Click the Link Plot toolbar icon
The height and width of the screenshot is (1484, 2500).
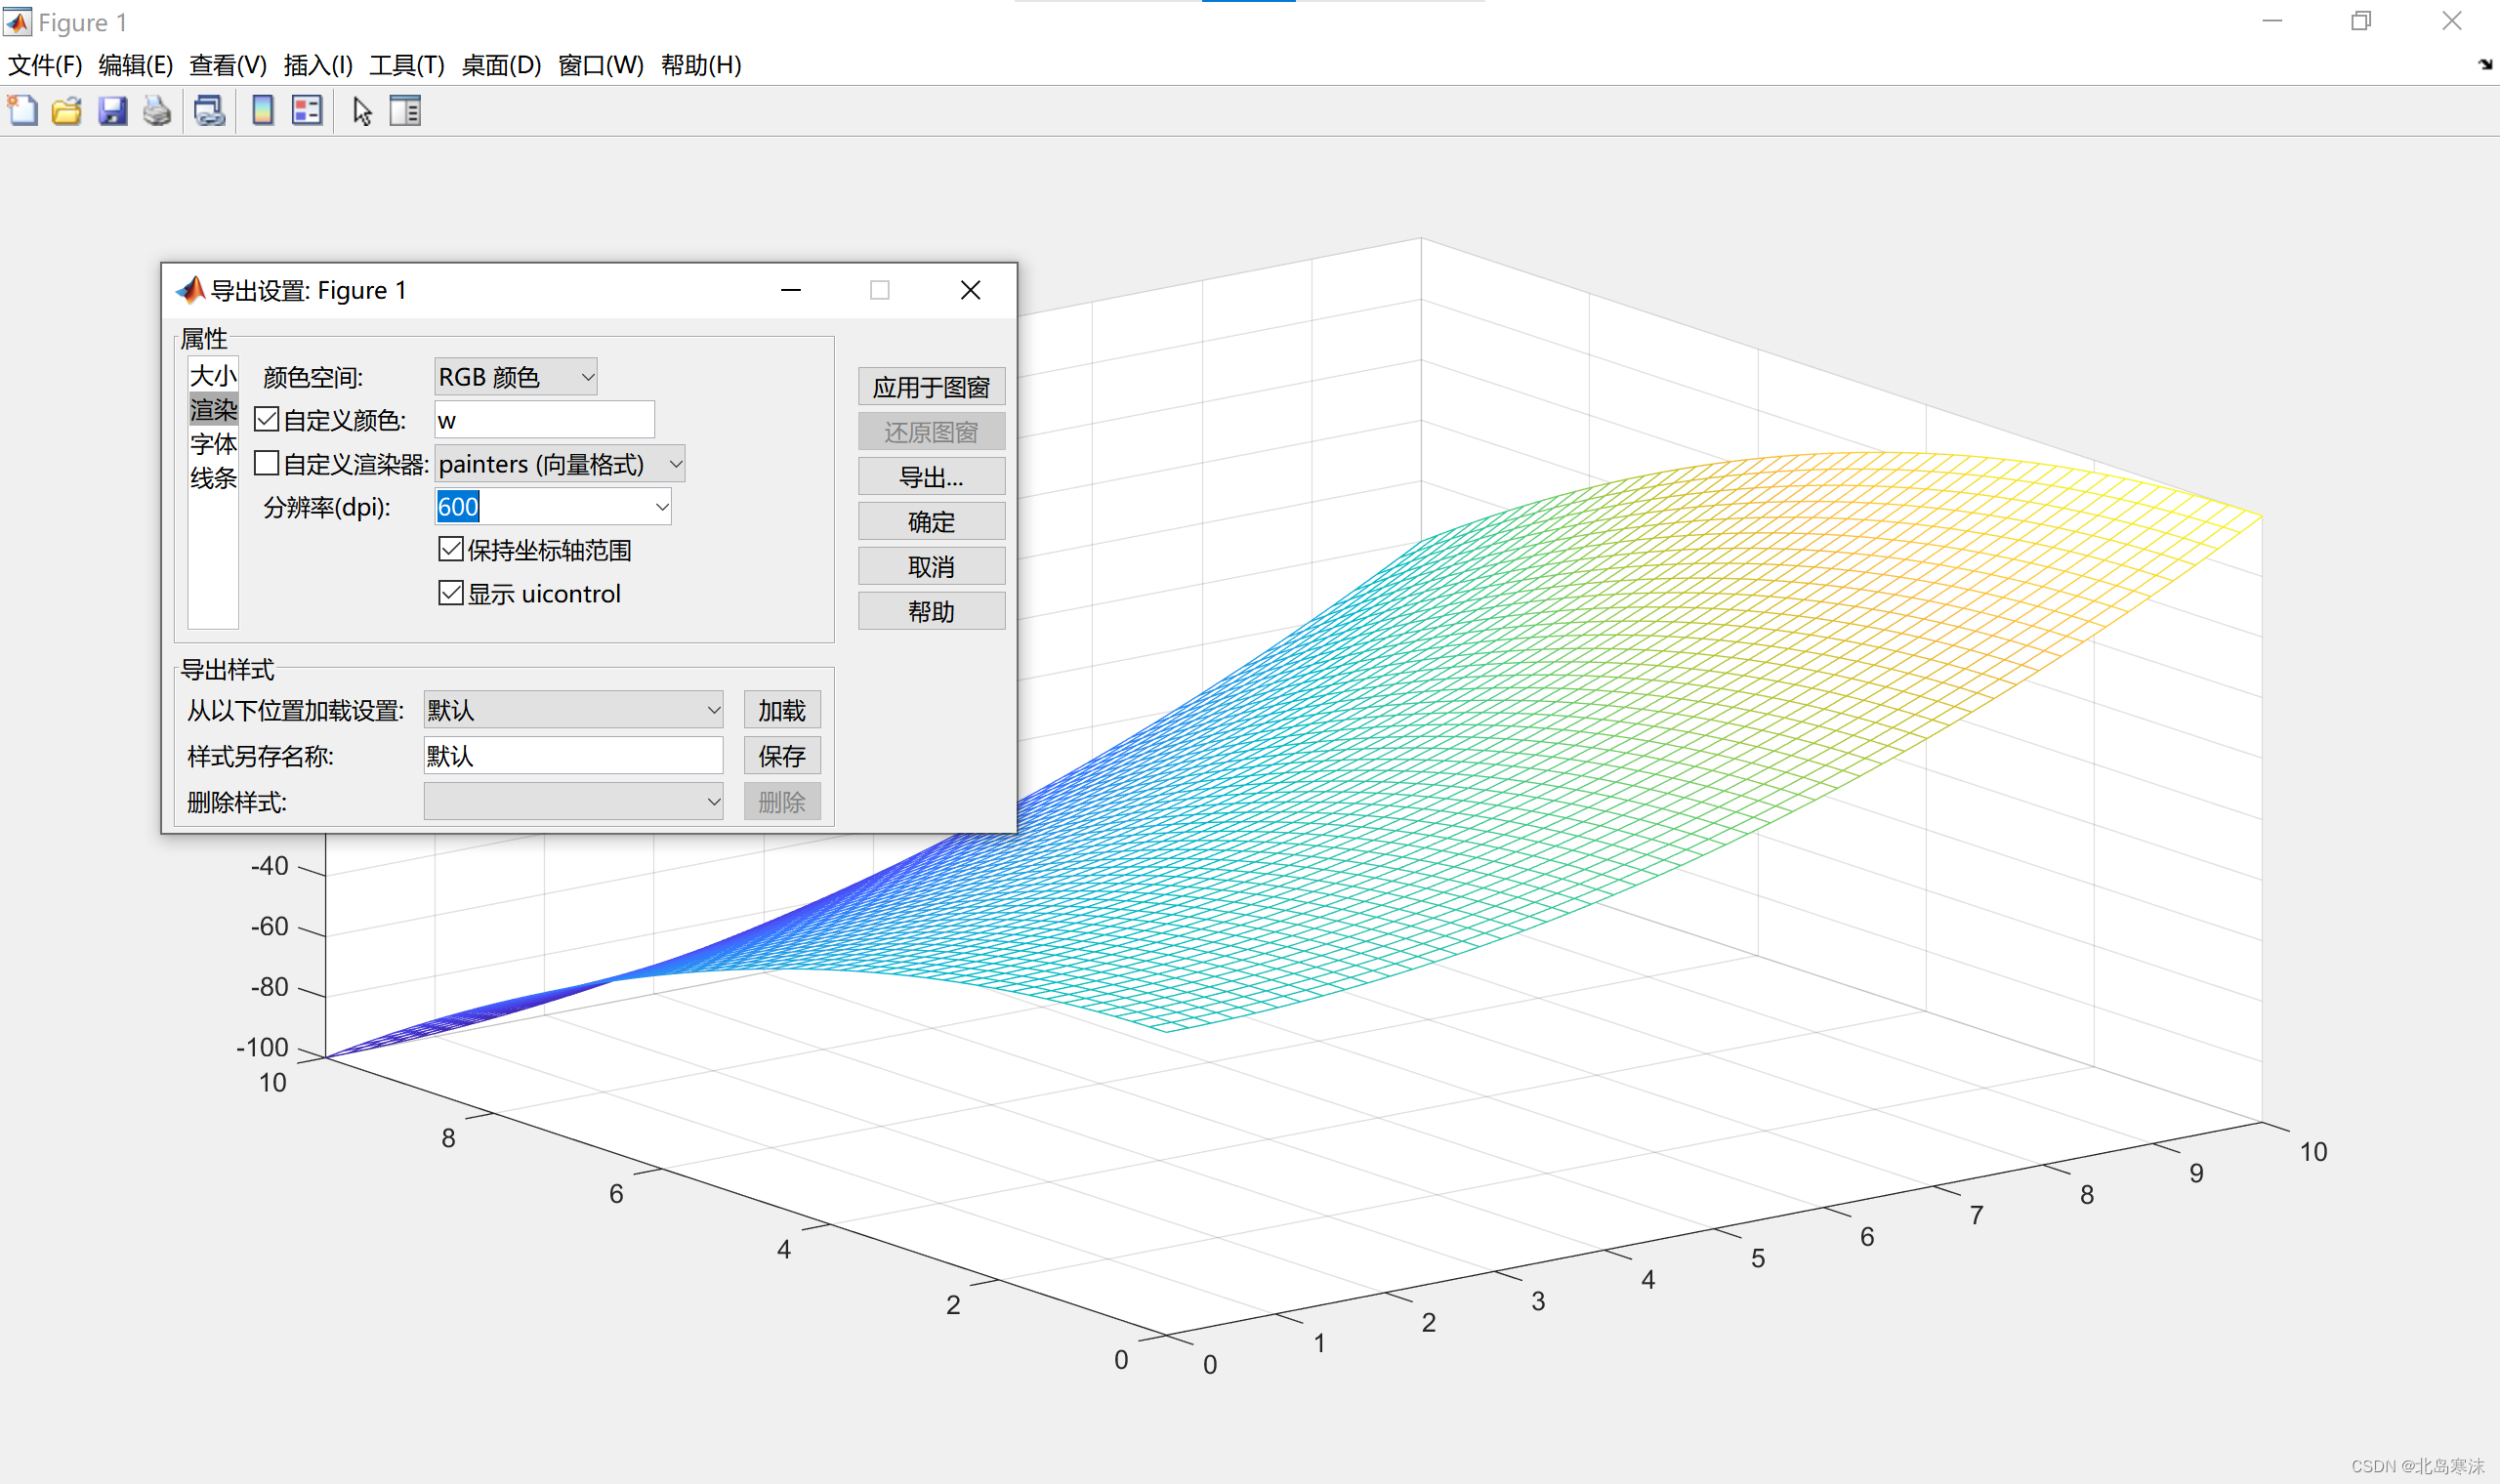point(209,111)
